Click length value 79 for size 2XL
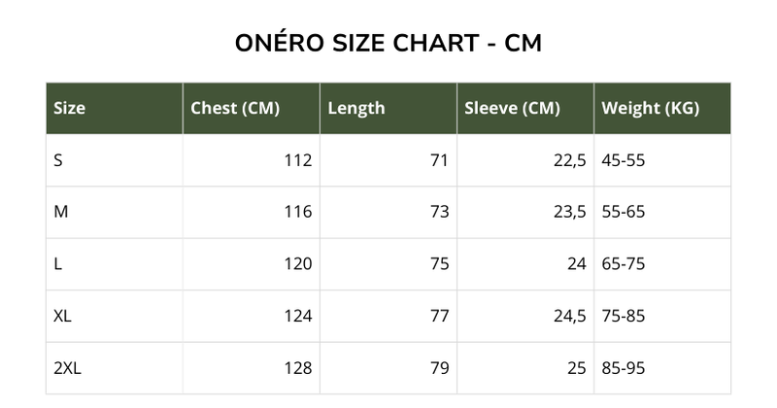Image resolution: width=777 pixels, height=408 pixels. tap(439, 368)
